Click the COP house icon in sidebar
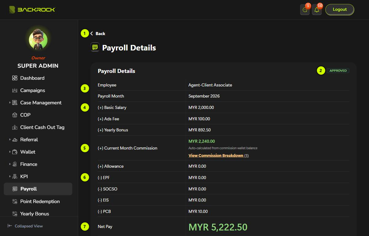The width and height of the screenshot is (369, 236). coord(15,115)
